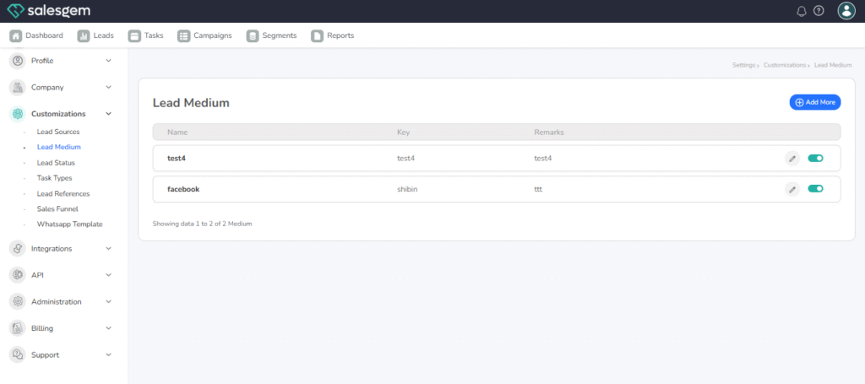This screenshot has width=865, height=384.
Task: Select Lead Sources in the sidebar
Action: coord(58,133)
